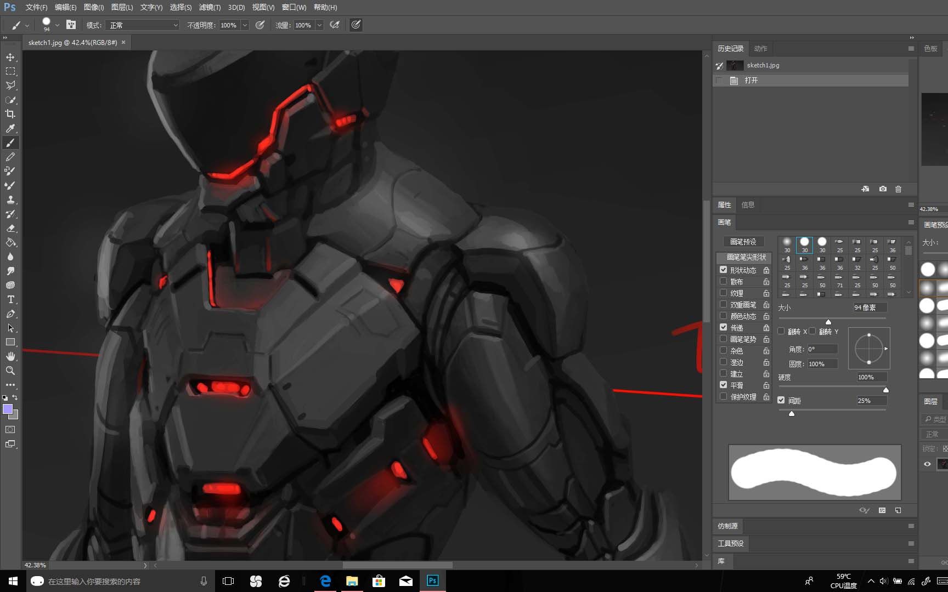Select the Eyedropper tool
948x592 pixels.
coord(10,128)
